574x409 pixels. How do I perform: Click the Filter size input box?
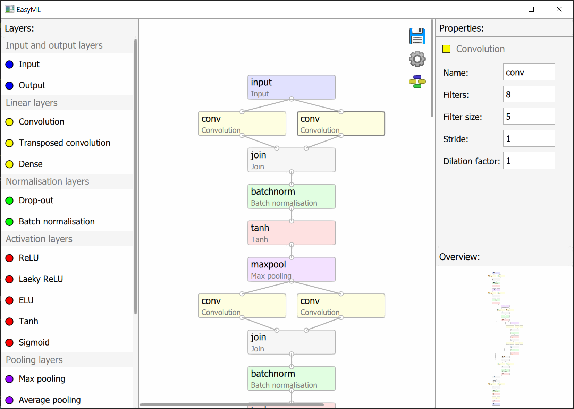click(529, 117)
